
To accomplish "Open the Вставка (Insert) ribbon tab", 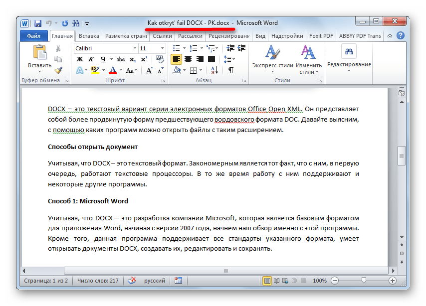I will tap(89, 36).
